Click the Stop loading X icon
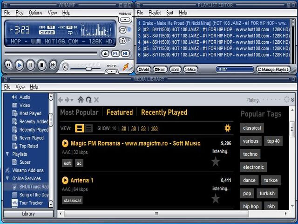This screenshot has width=298, height=224. [96, 100]
